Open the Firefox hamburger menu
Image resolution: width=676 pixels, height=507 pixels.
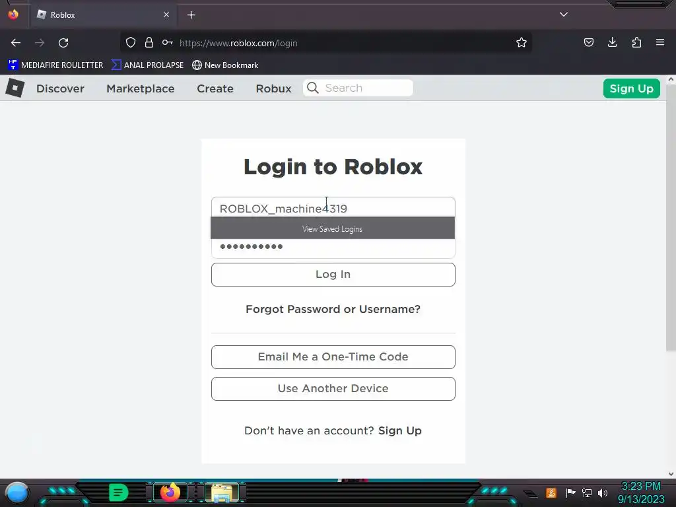(x=660, y=43)
